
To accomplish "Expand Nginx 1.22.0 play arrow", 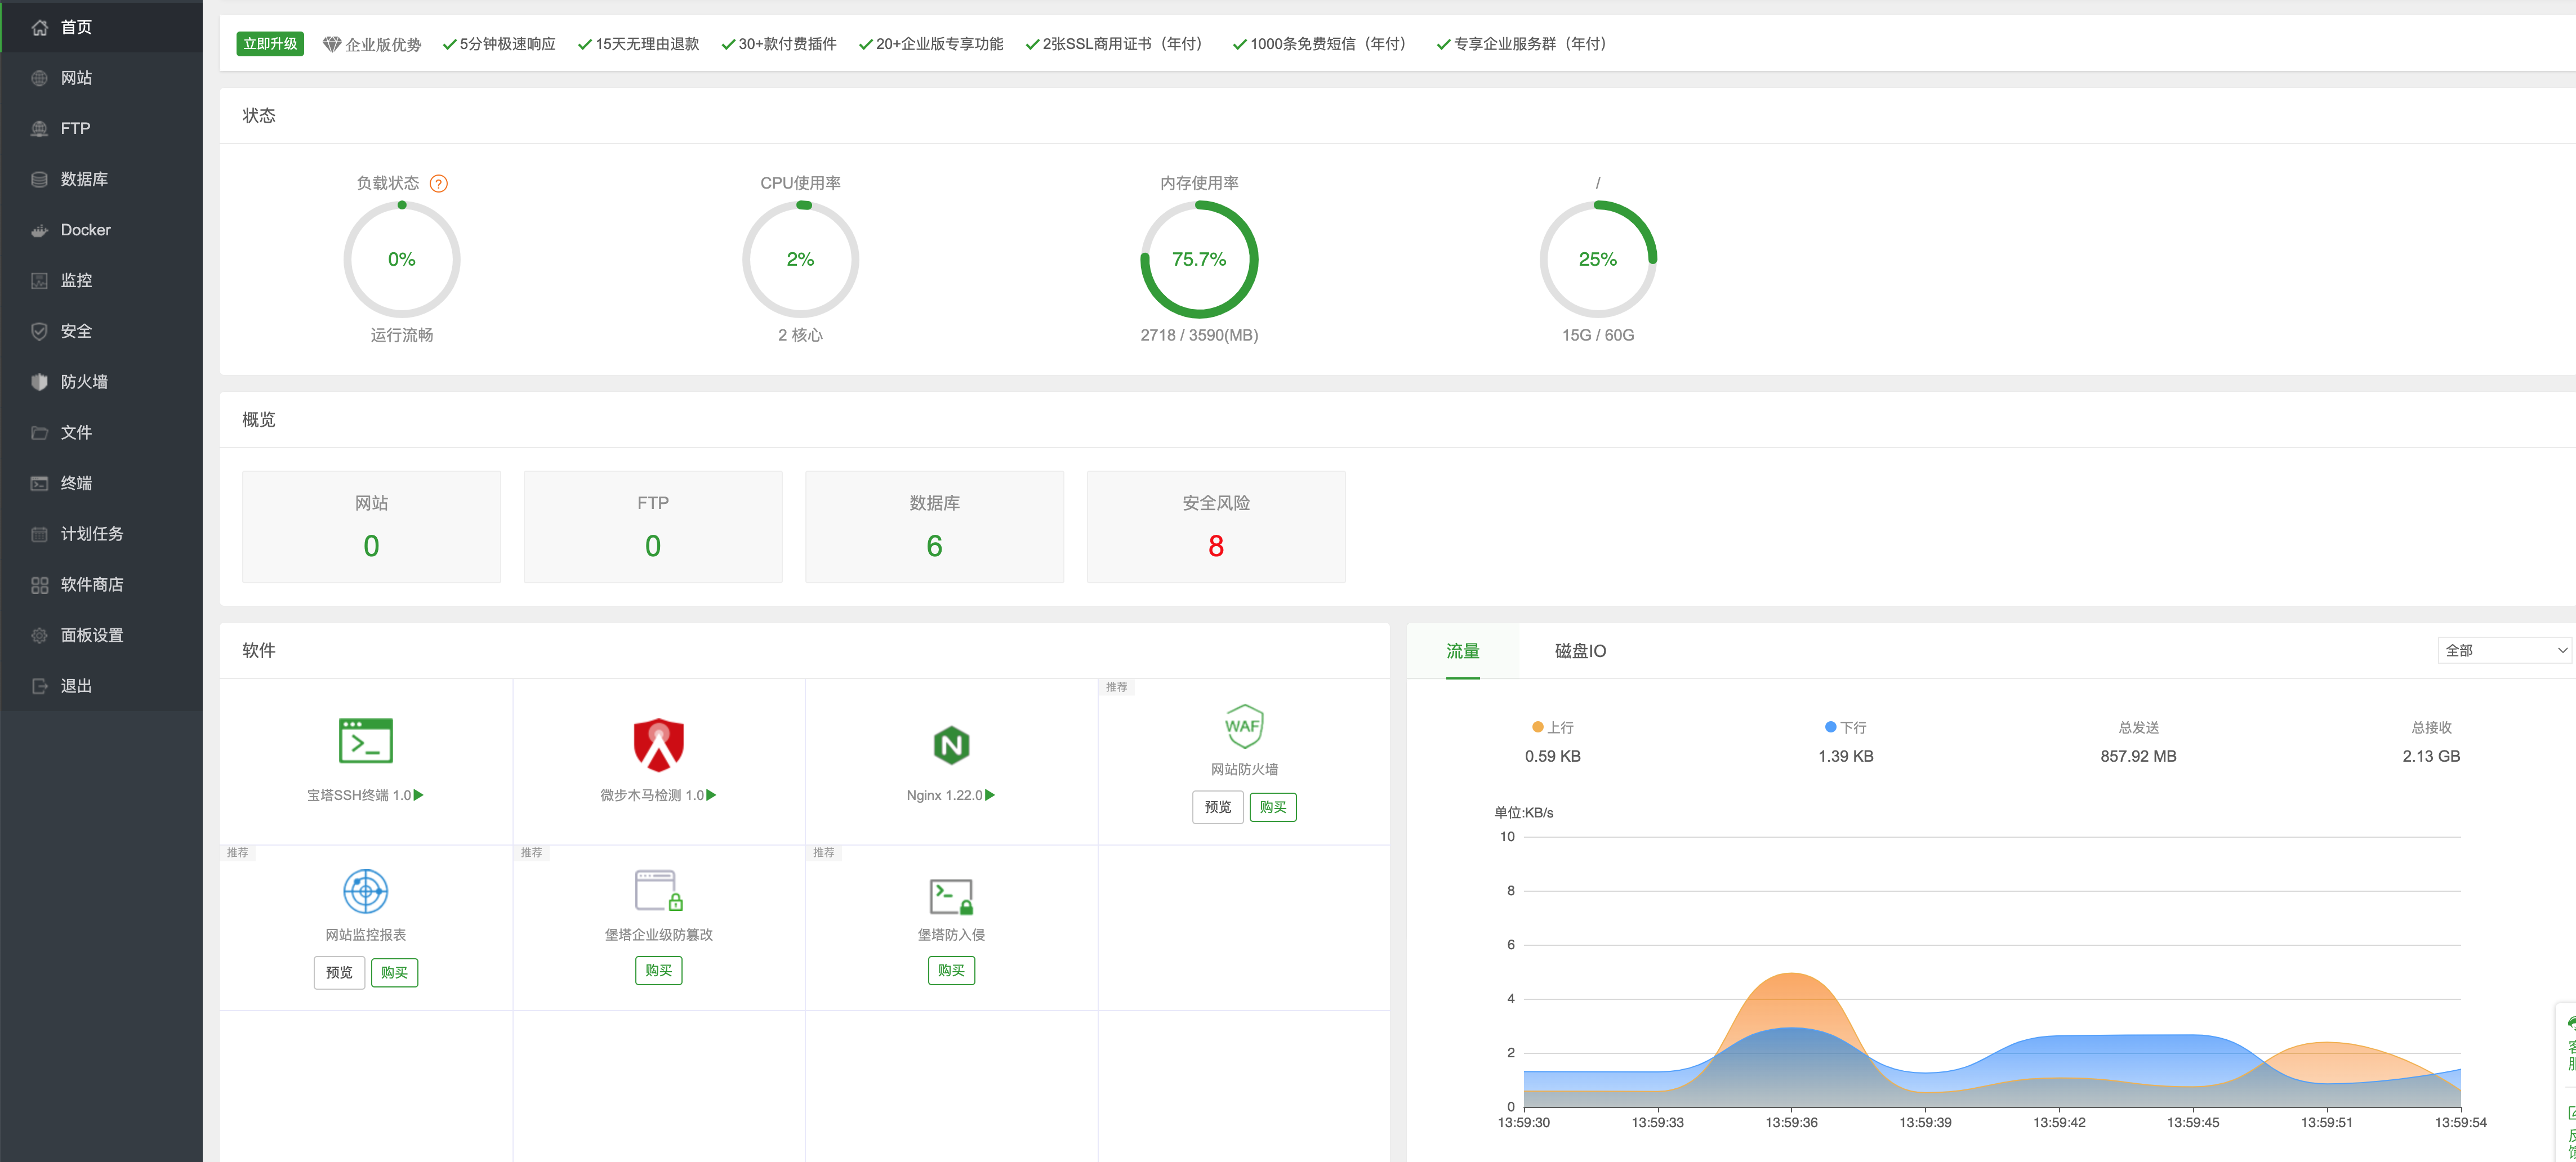I will [x=990, y=795].
